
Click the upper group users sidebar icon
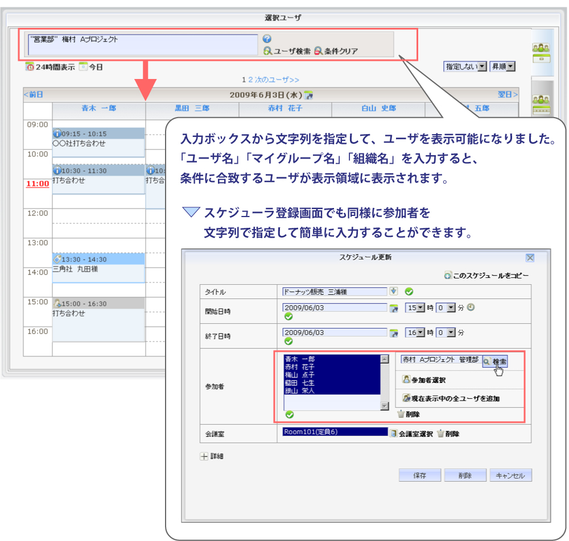coord(541,53)
